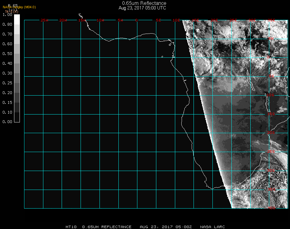
Task: Click the "0.60" colorbar value
Action: [x=7, y=44]
